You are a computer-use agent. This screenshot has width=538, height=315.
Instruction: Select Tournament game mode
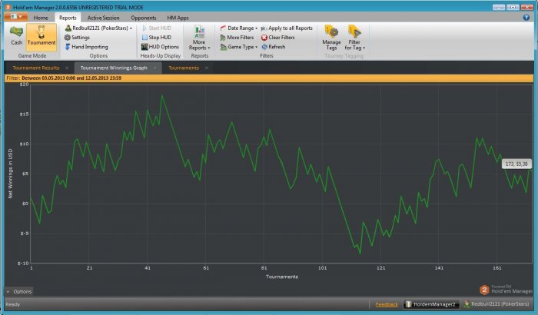point(41,35)
